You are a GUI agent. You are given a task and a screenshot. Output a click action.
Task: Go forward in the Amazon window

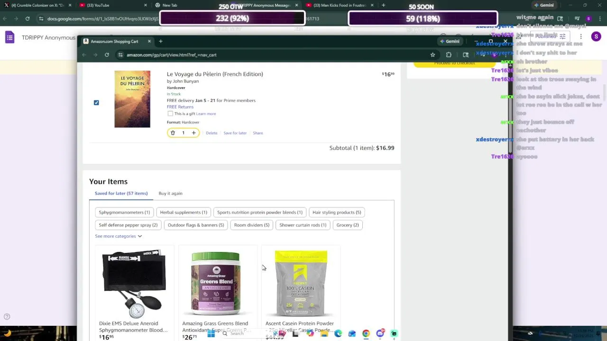pos(95,55)
